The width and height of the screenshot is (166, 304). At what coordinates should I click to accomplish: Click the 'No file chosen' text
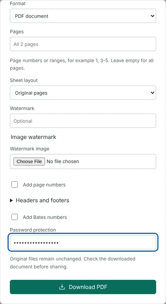[x=63, y=161]
